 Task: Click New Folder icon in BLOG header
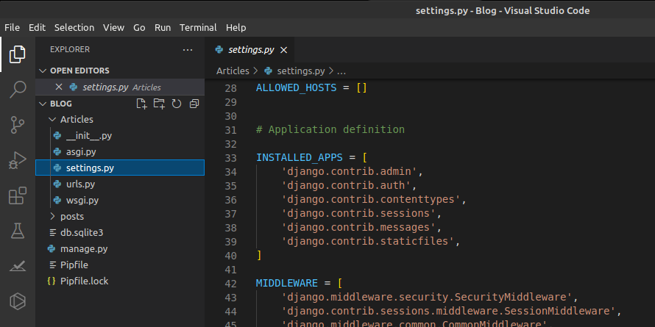pyautogui.click(x=159, y=104)
